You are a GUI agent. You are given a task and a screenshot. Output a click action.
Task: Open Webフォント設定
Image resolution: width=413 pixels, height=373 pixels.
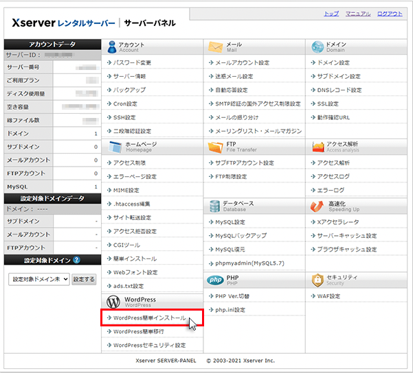pyautogui.click(x=135, y=272)
